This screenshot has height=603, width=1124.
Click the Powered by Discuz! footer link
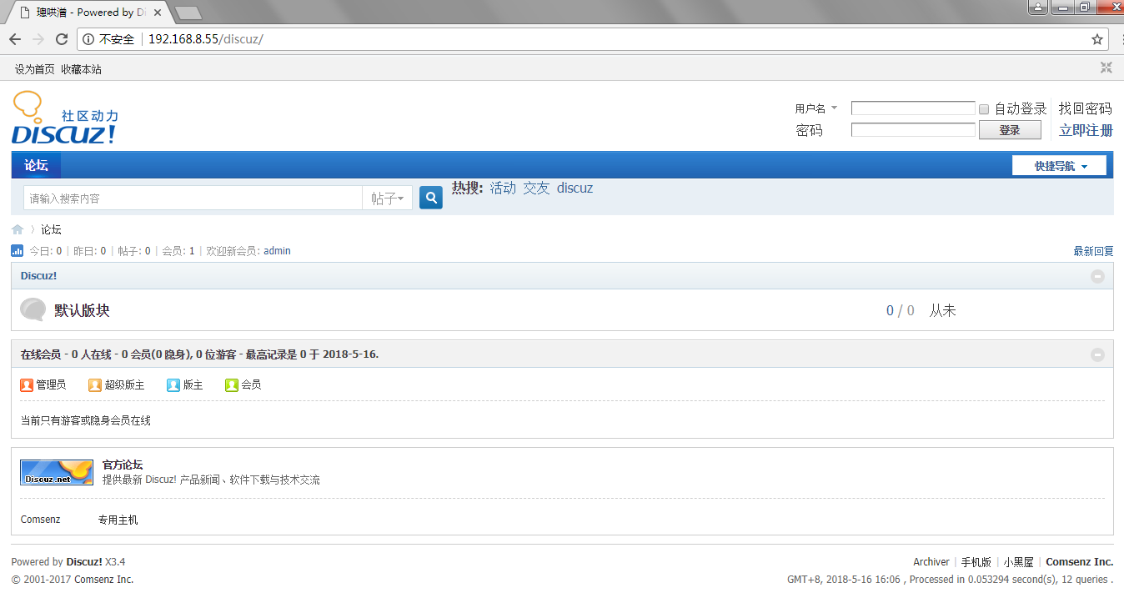coord(84,562)
